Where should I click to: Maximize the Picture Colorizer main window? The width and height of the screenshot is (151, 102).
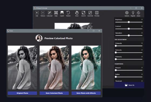136,8
